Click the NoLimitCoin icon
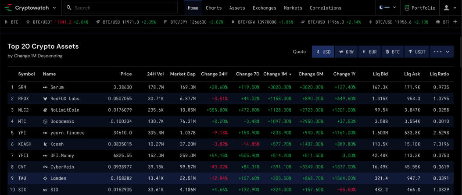Viewport: 462px width, 195px height. click(45, 110)
